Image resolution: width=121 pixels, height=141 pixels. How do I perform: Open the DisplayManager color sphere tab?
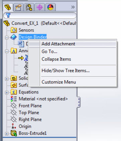click(50, 7)
